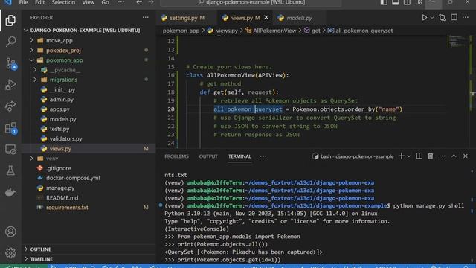
Task: Click the get method breadcrumb
Action: click(315, 31)
